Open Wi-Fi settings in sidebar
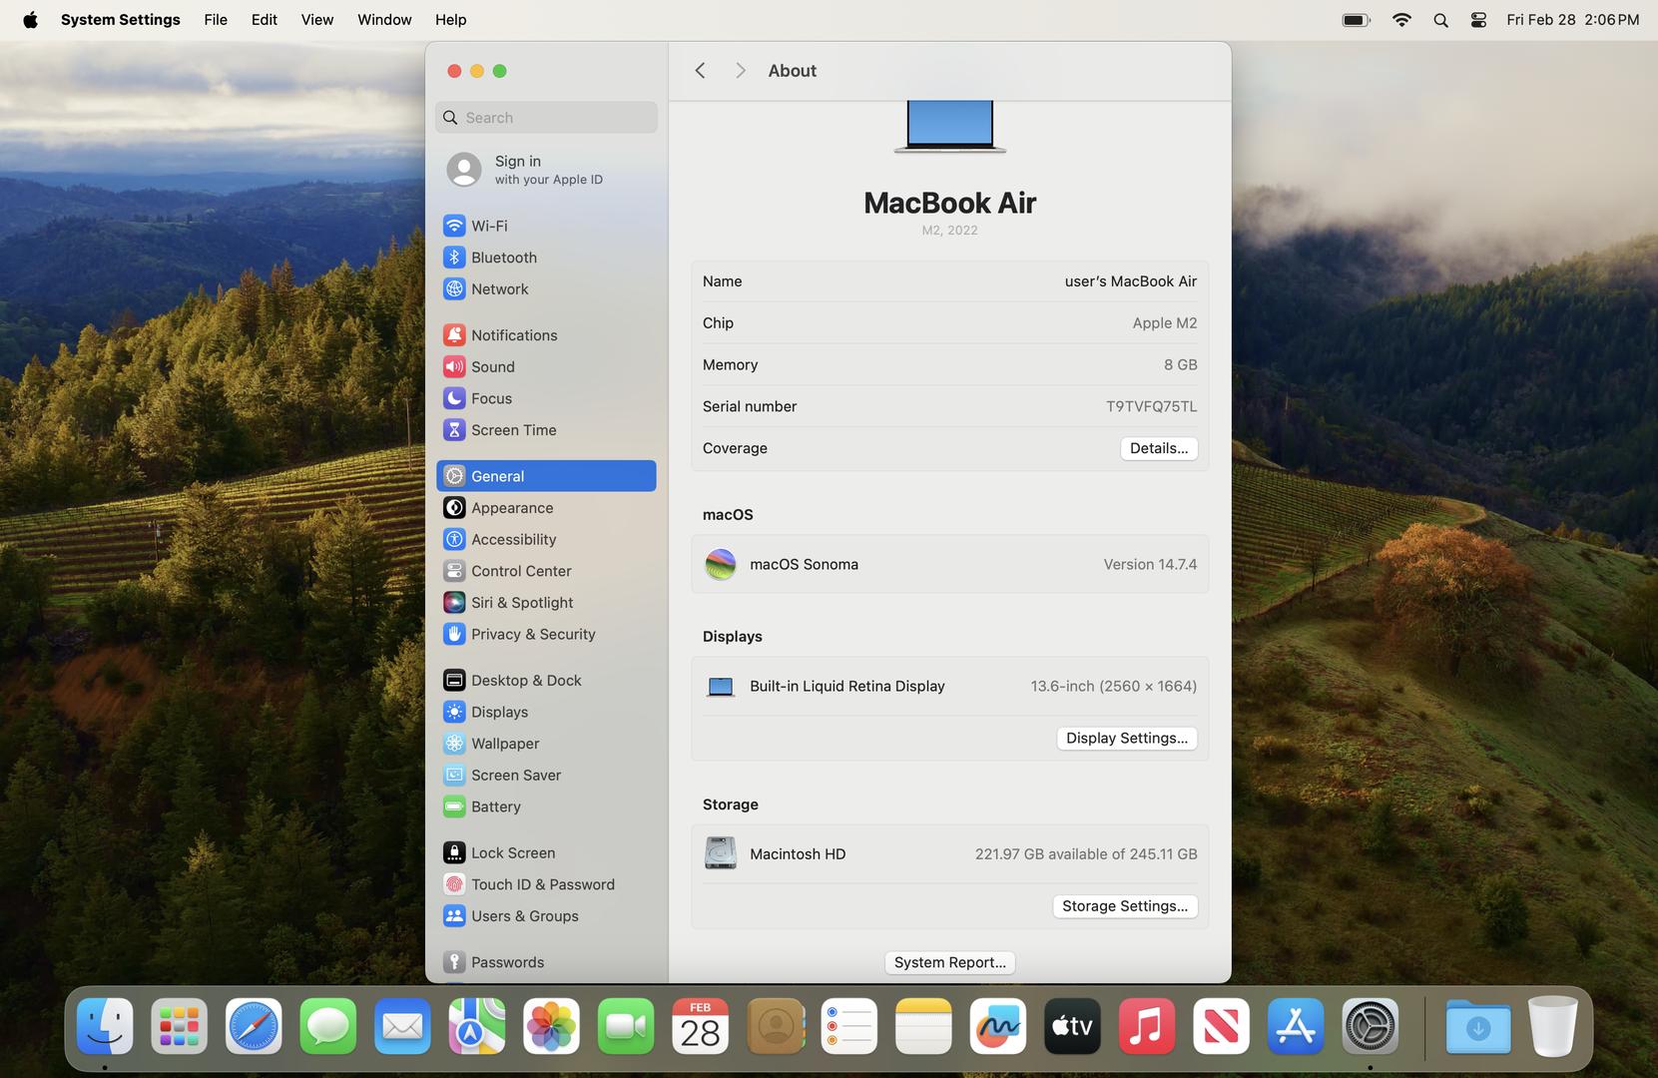Image resolution: width=1658 pixels, height=1078 pixels. click(488, 226)
